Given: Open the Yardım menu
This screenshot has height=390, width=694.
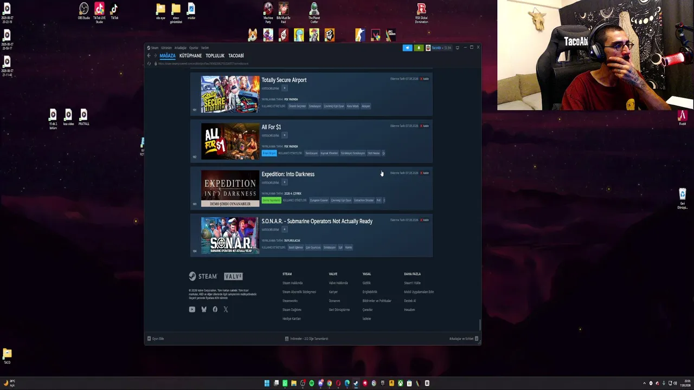Looking at the screenshot, I should point(205,48).
